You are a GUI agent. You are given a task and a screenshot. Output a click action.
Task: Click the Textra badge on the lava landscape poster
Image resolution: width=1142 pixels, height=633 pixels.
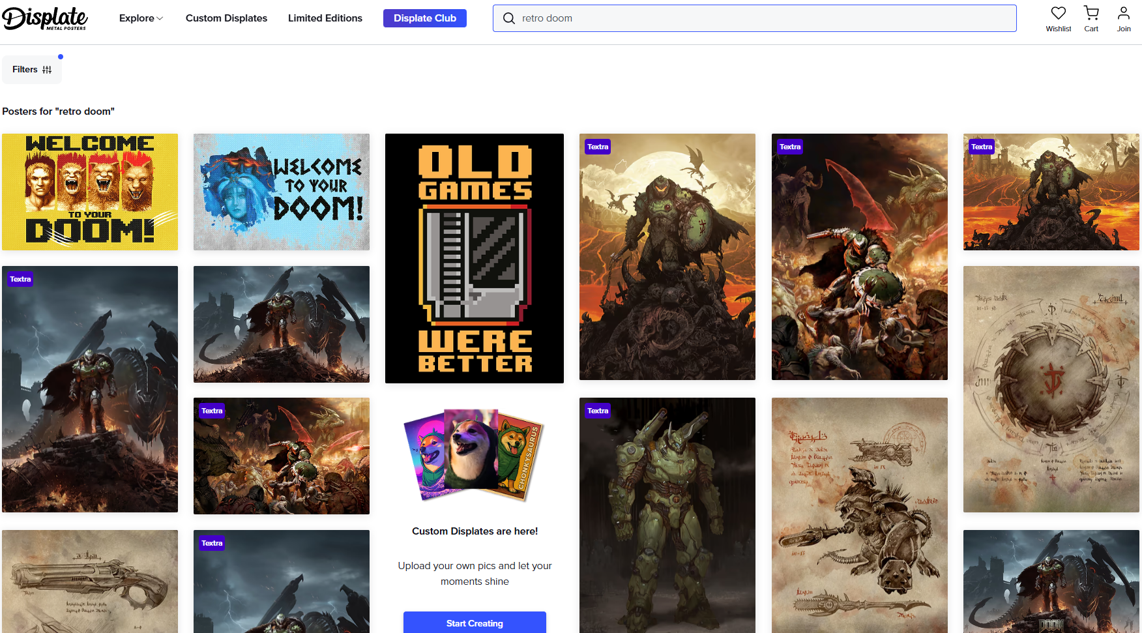click(x=982, y=147)
